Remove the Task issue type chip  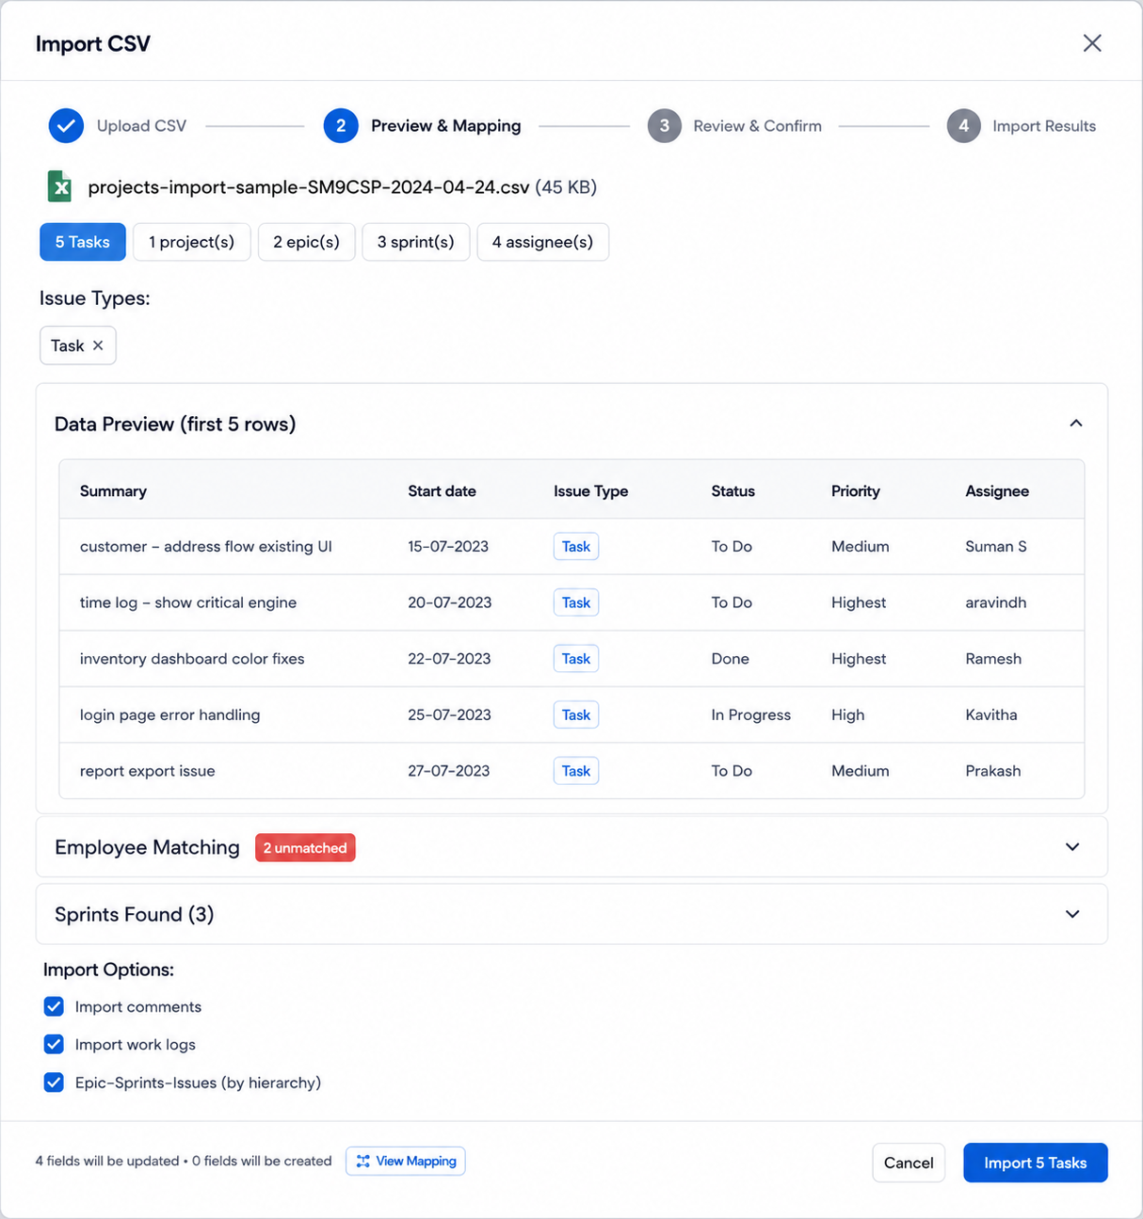tap(98, 345)
